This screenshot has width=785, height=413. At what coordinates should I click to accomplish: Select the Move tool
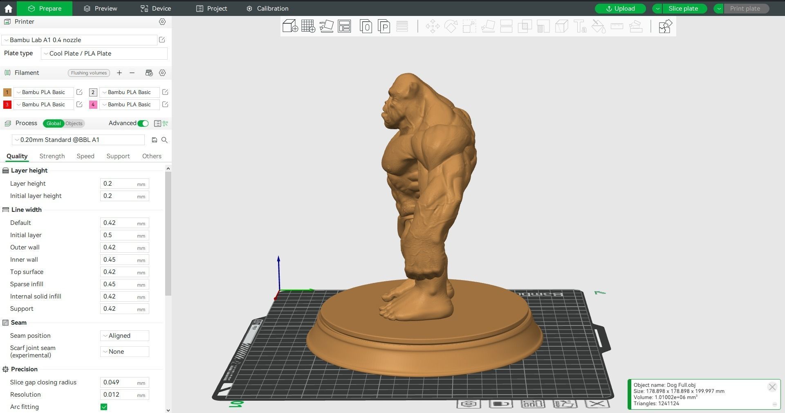(433, 27)
